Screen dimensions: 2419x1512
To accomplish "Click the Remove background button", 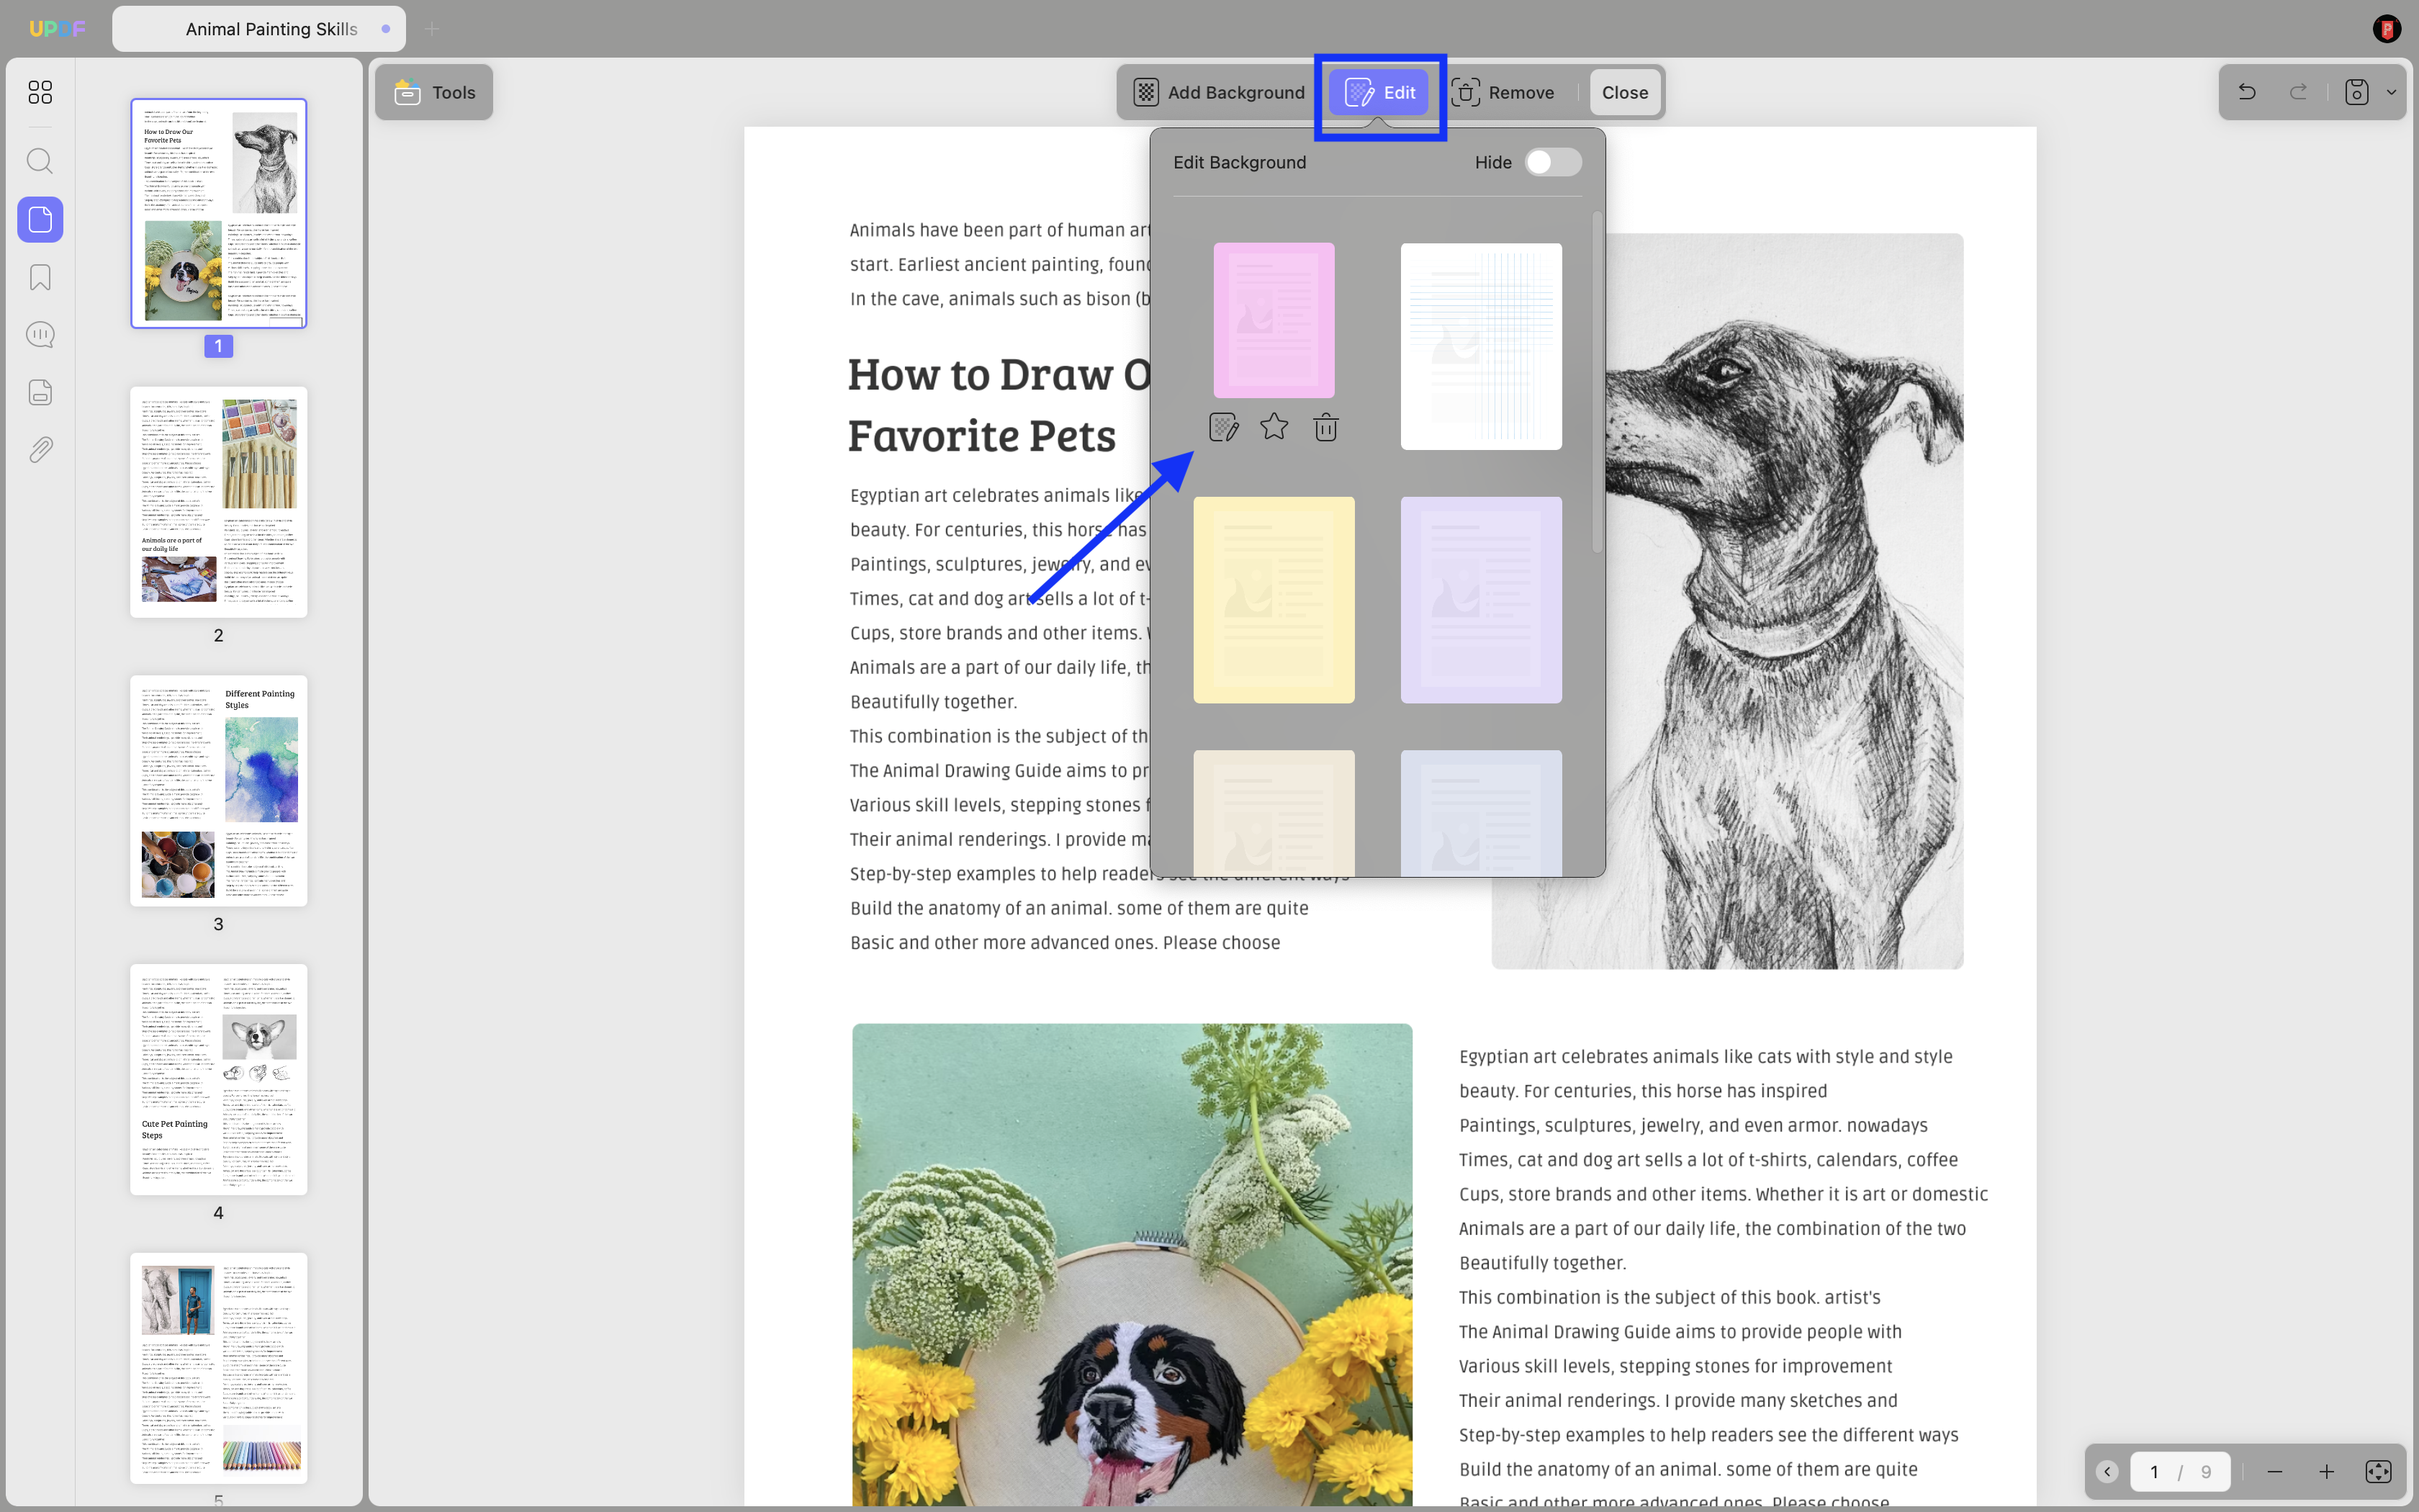I will pyautogui.click(x=1503, y=92).
